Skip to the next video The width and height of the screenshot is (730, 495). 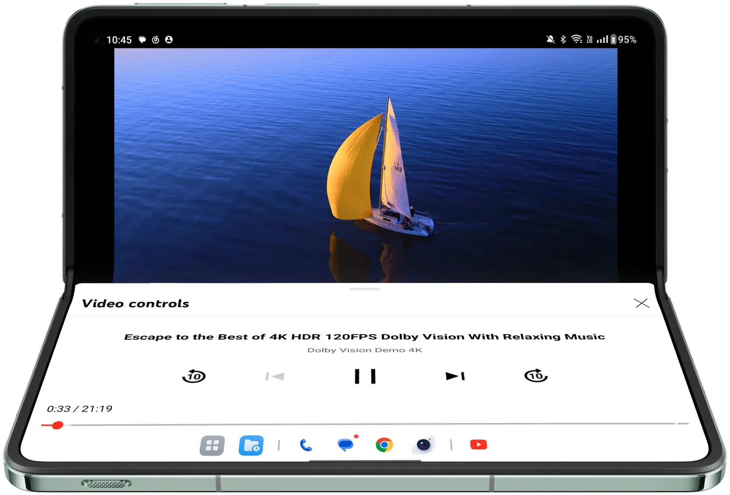pyautogui.click(x=455, y=376)
